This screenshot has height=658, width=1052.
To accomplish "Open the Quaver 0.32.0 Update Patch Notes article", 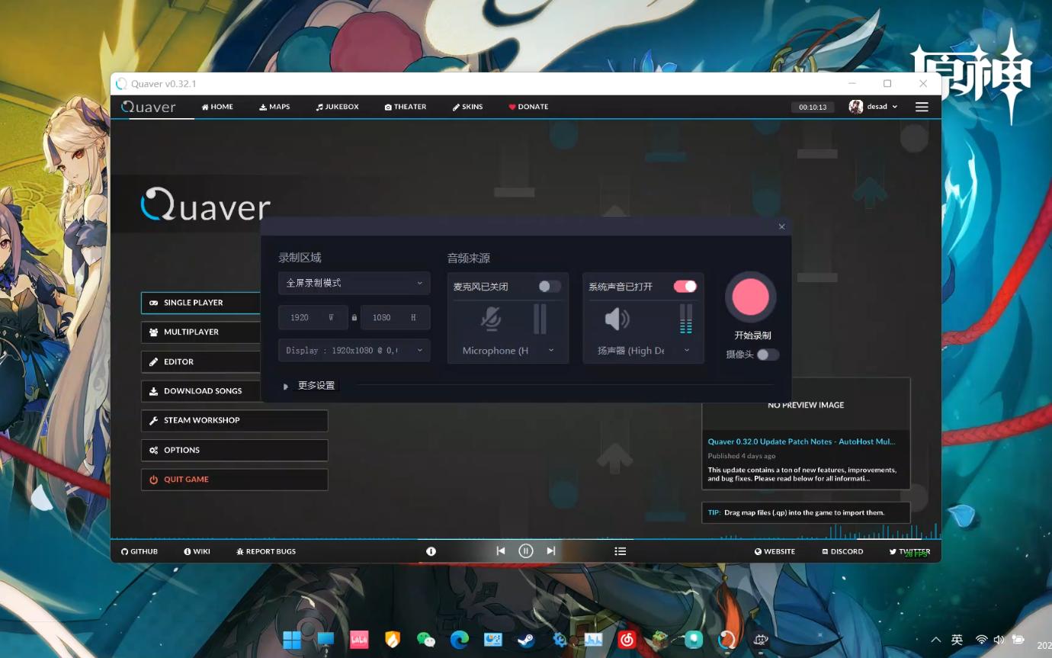I will click(x=801, y=441).
